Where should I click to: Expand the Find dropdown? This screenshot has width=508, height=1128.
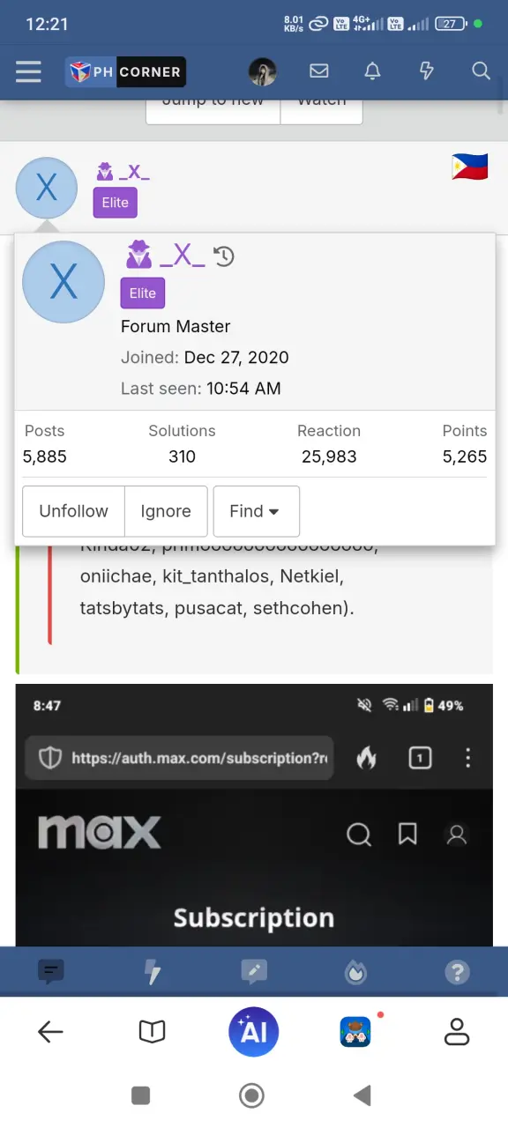(257, 511)
